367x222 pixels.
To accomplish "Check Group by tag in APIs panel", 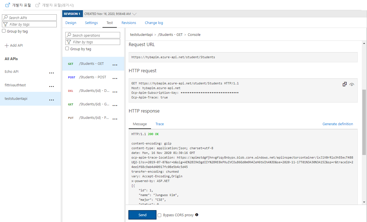I will pos(4,31).
